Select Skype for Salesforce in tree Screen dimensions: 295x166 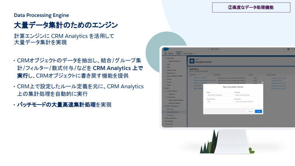(x=174, y=61)
